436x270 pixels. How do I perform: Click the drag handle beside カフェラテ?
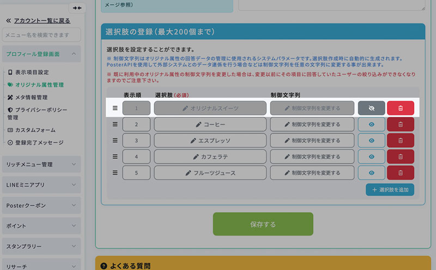[115, 157]
